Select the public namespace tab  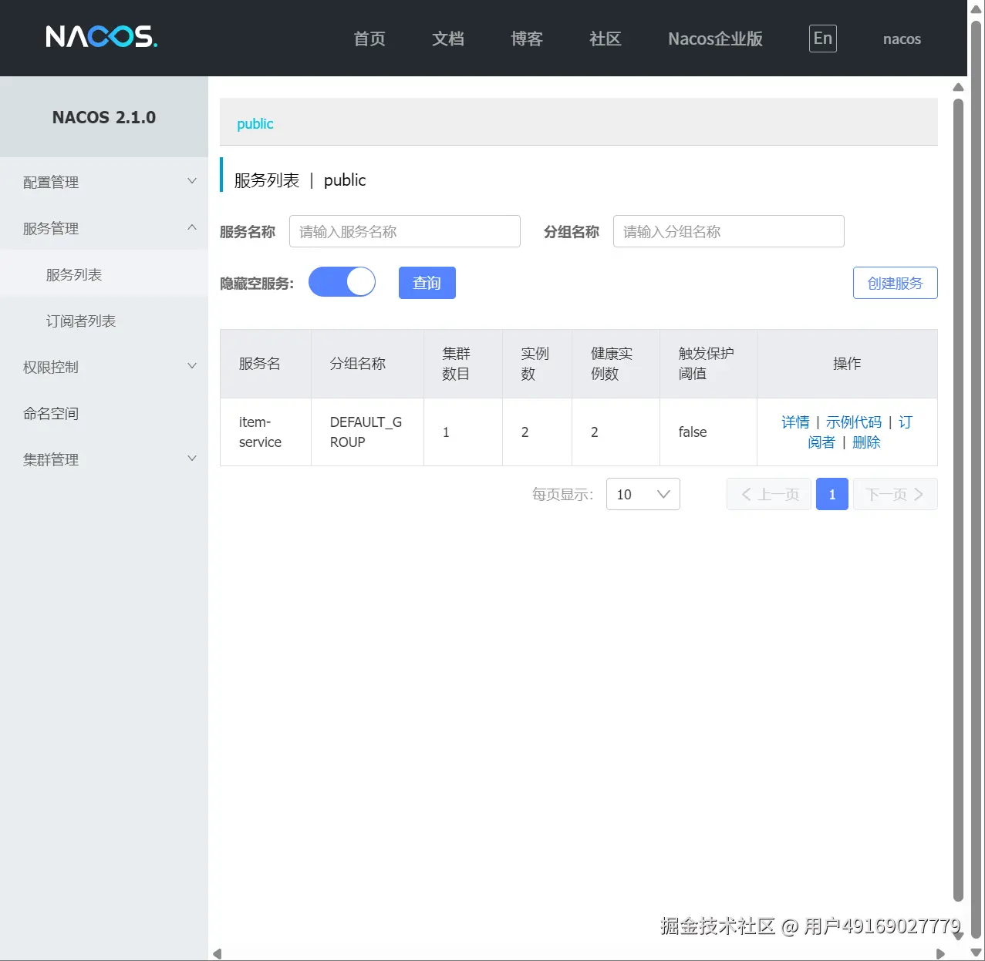[x=255, y=123]
